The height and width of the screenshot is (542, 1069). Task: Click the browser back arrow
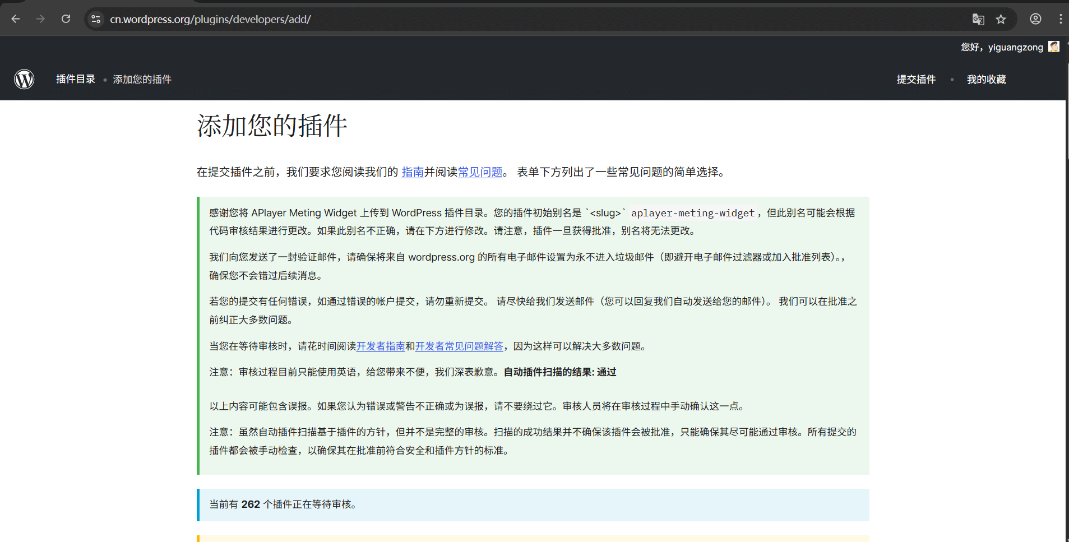click(16, 19)
